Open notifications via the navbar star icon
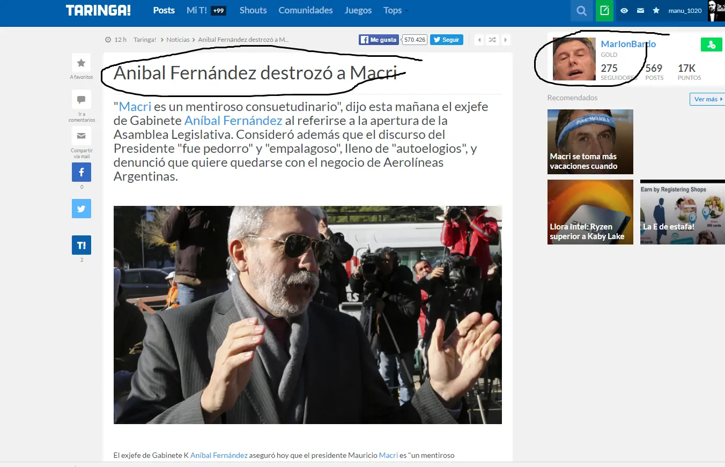 (656, 10)
